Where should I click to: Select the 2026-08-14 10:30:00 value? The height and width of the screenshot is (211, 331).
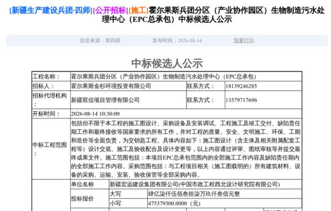point(96,114)
